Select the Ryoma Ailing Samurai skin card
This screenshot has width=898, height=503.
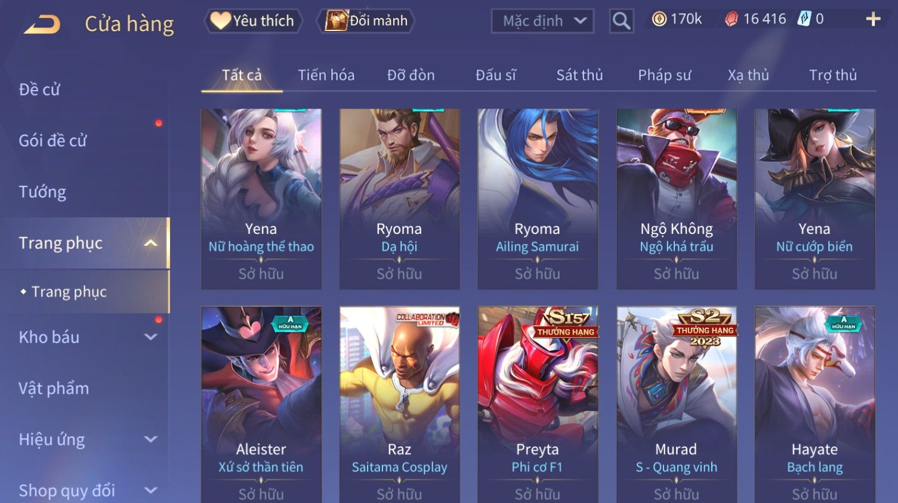coord(538,199)
